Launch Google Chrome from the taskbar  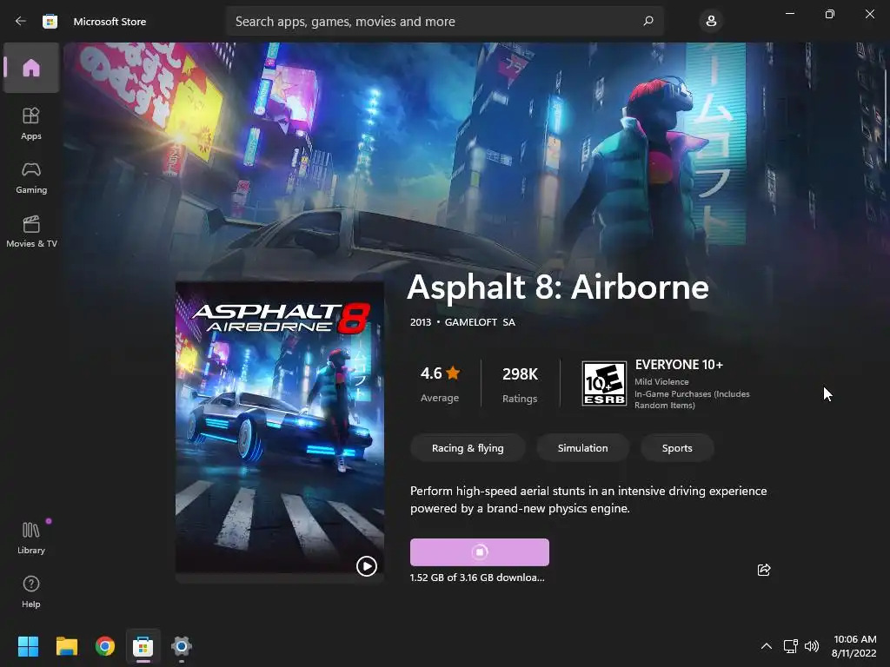(105, 646)
